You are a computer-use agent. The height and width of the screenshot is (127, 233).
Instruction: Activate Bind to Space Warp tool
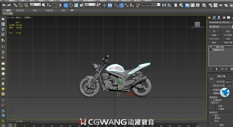pos(26,5)
